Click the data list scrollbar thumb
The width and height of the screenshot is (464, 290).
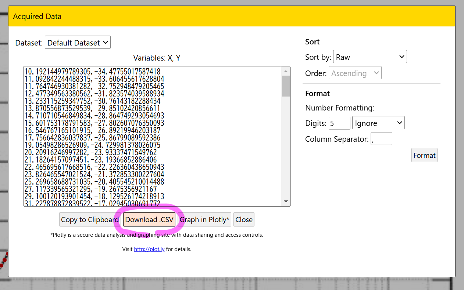click(x=286, y=86)
